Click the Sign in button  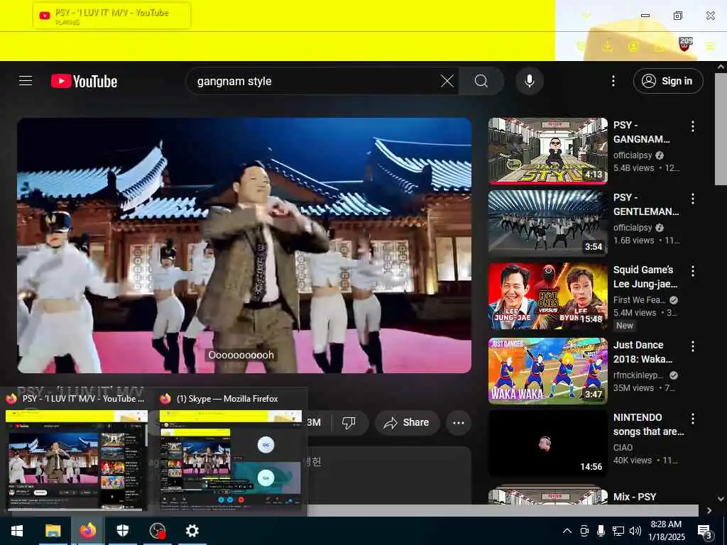[x=667, y=81]
